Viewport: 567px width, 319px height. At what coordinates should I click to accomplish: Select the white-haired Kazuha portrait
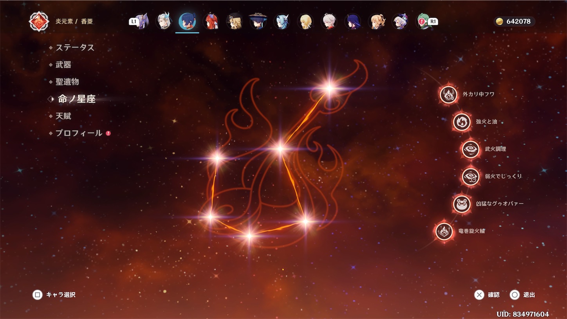[x=329, y=21]
